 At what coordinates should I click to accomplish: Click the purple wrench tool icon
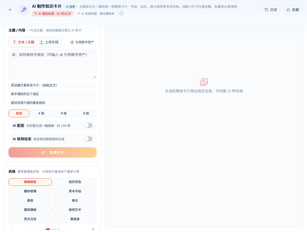24,10
